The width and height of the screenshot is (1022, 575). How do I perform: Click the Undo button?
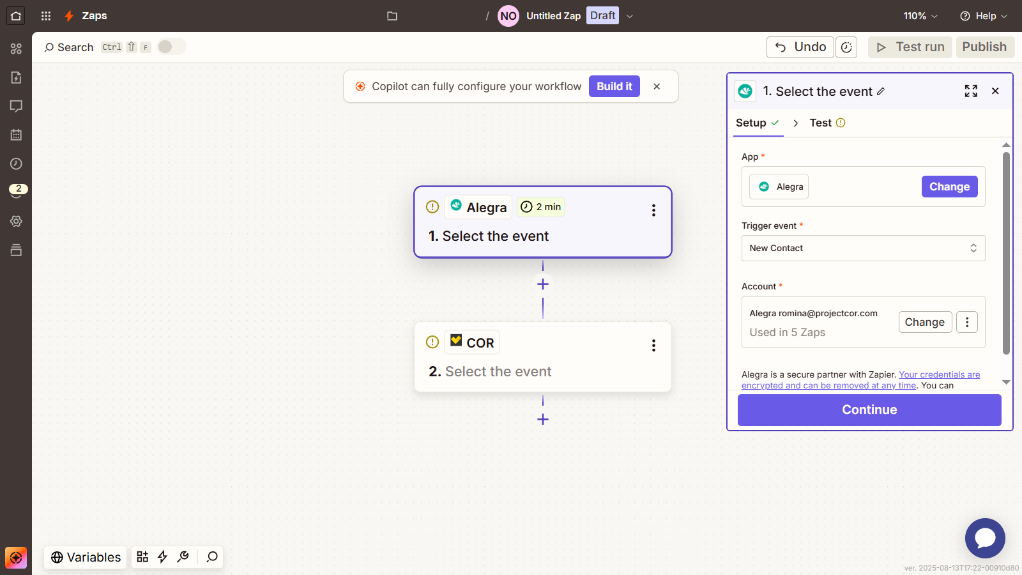click(x=800, y=47)
